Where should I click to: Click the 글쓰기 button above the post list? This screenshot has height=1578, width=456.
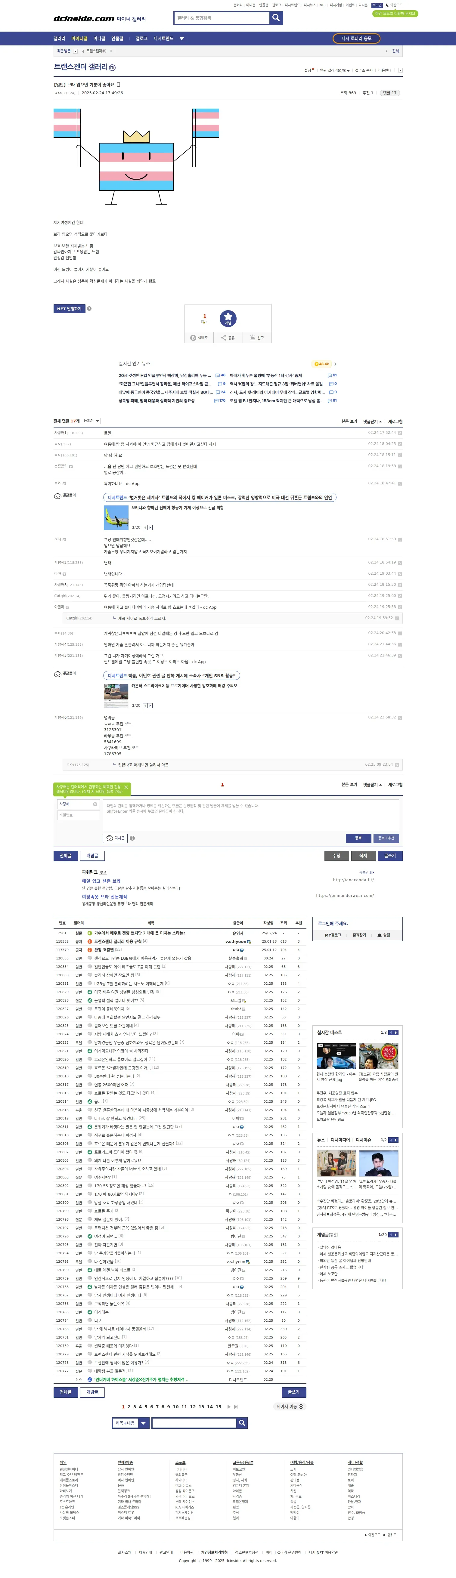pos(390,856)
